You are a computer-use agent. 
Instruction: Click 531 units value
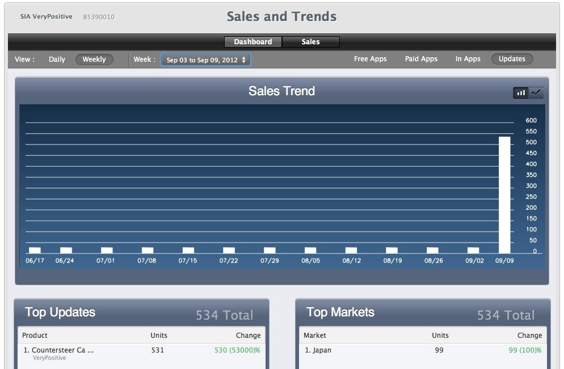tap(158, 350)
